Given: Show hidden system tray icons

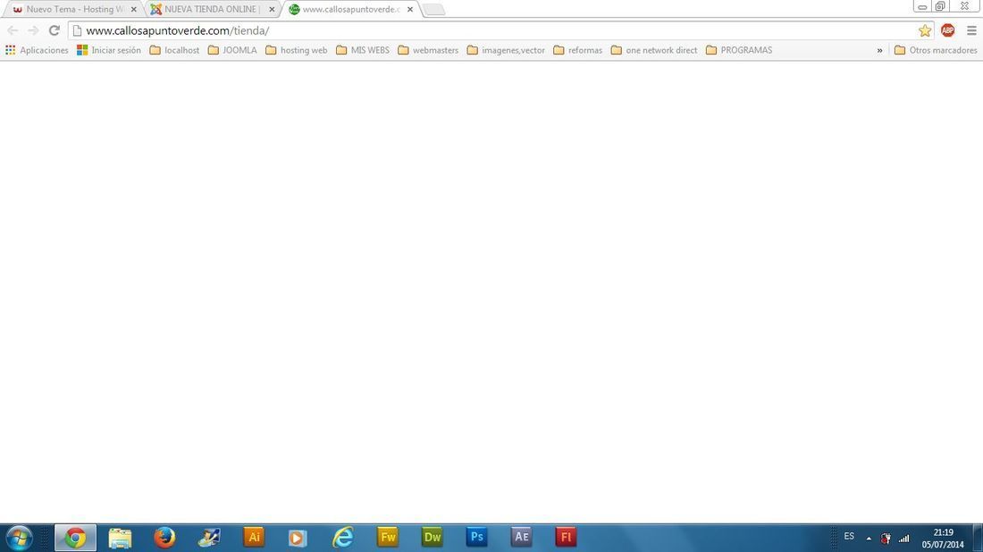Looking at the screenshot, I should [x=869, y=539].
